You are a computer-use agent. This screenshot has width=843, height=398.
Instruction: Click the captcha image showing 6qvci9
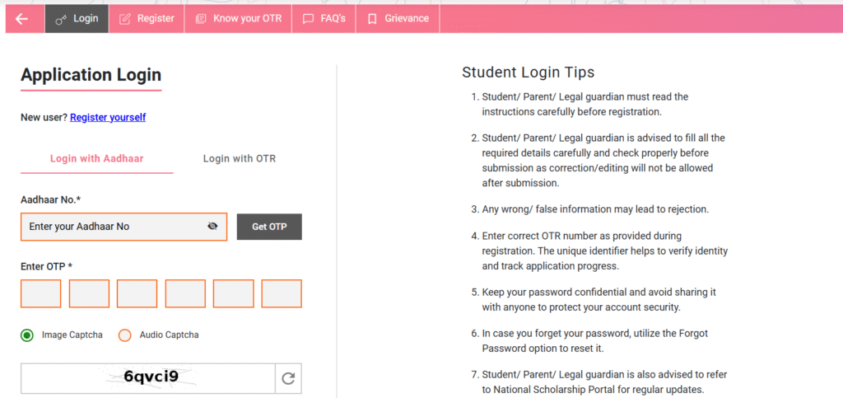tap(148, 378)
